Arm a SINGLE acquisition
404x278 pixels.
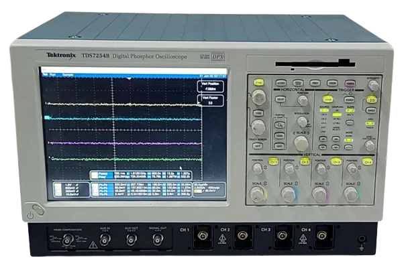pyautogui.click(x=371, y=111)
